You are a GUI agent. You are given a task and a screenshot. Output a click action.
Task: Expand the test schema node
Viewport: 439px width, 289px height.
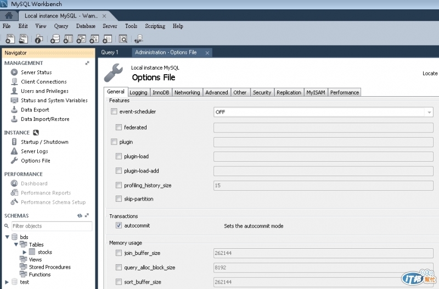point(7,282)
